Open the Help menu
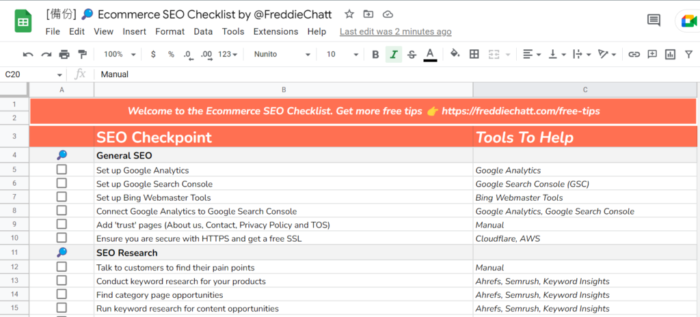The image size is (700, 317). 317,31
